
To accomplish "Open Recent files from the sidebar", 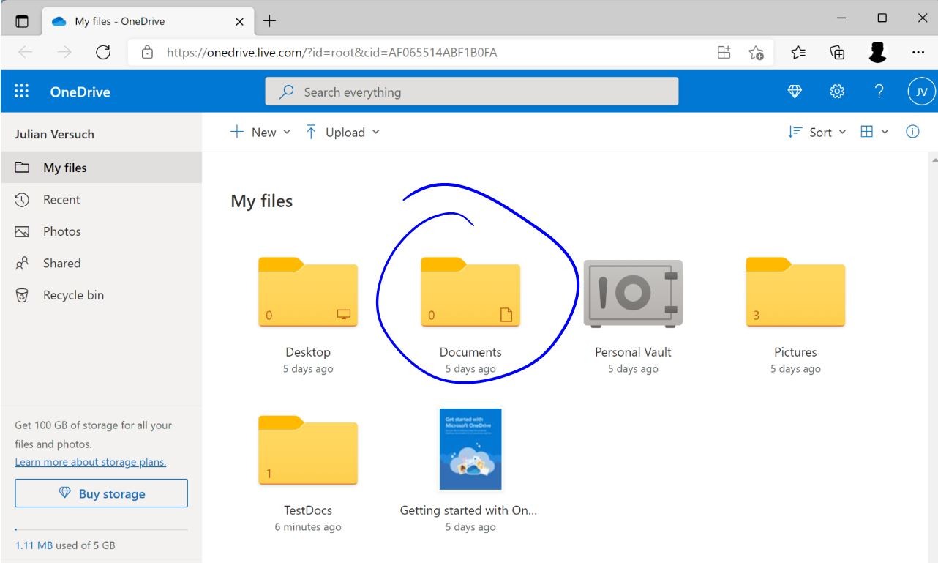I will 63,199.
